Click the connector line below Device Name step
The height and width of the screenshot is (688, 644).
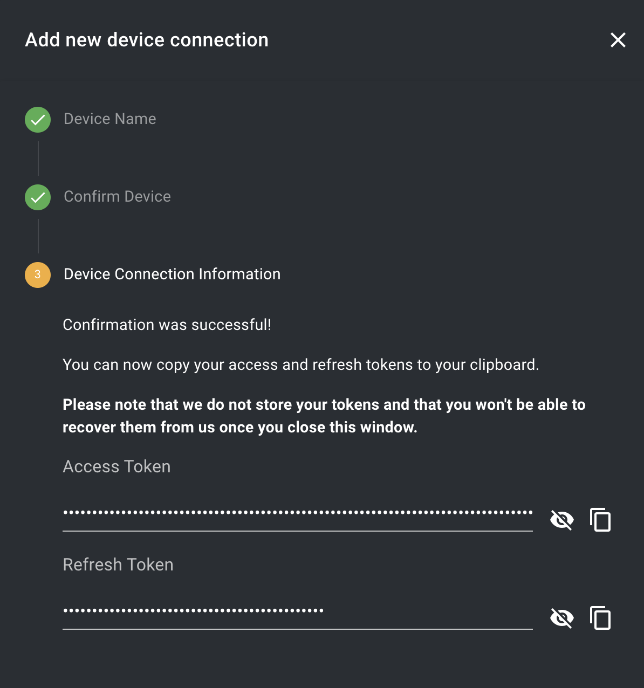38,159
